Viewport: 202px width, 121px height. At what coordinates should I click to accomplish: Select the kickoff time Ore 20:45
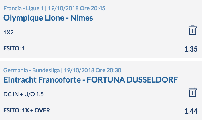92,8
